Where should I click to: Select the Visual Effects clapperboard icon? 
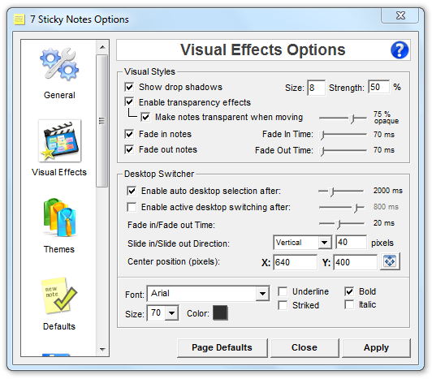click(x=60, y=140)
